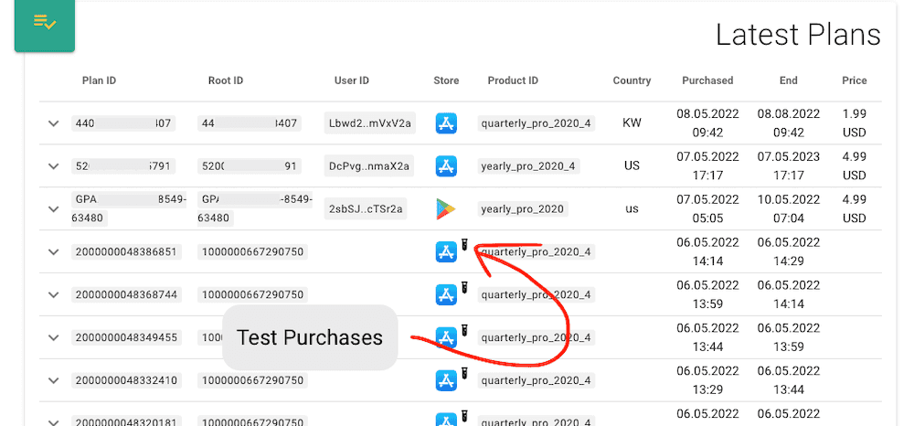Click App Store icon for plan 2000000048368744

coord(446,294)
